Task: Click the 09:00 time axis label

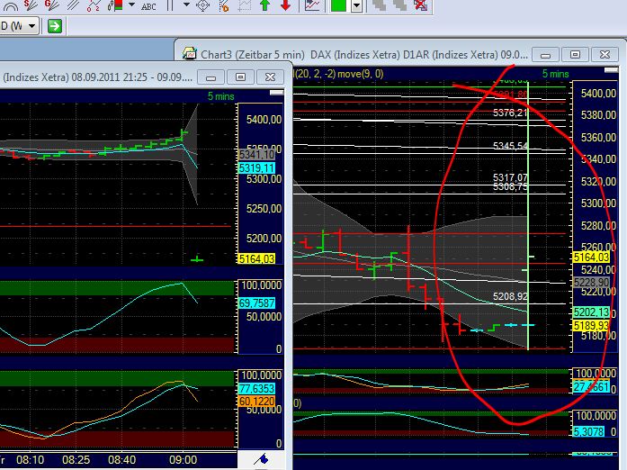Action: [x=183, y=459]
